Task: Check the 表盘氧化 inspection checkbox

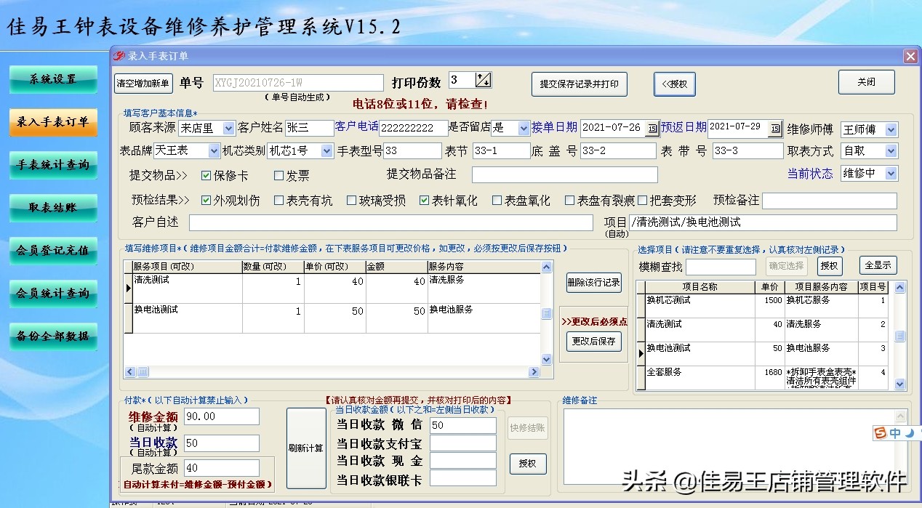Action: click(x=498, y=201)
